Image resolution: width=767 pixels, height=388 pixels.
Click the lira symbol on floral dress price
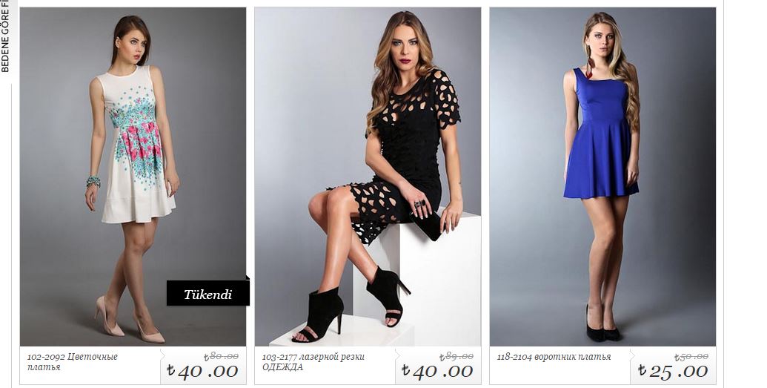point(170,370)
